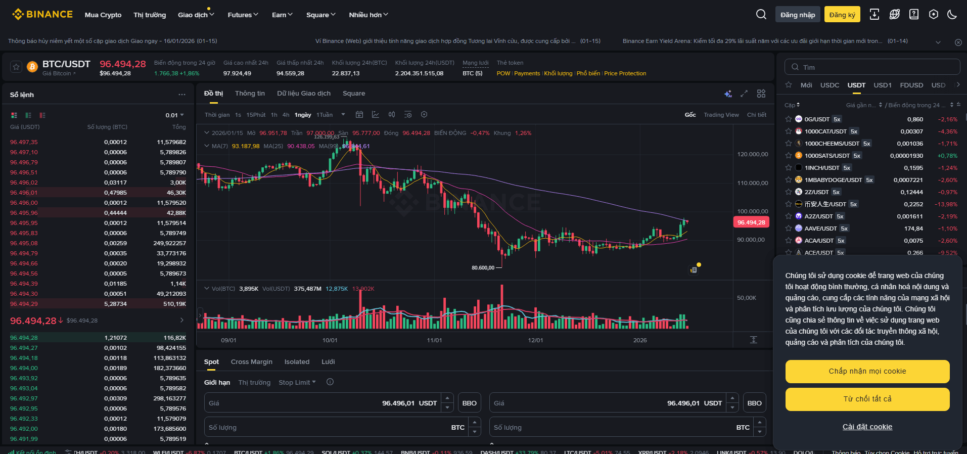Expand the announcements with the chevron

click(938, 42)
